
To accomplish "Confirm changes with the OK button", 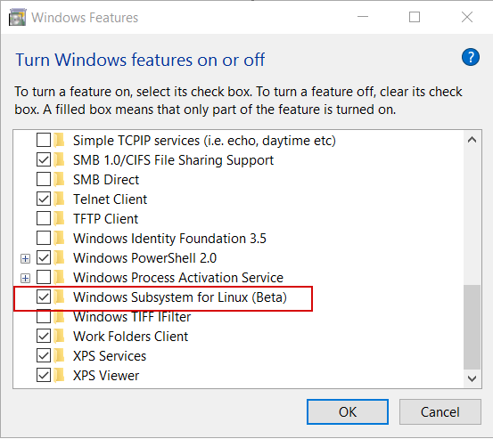I will tap(348, 412).
